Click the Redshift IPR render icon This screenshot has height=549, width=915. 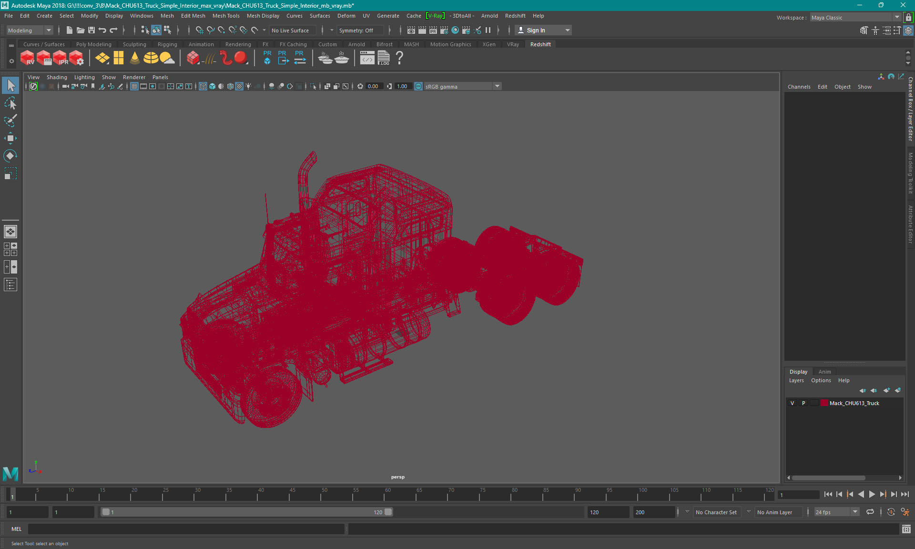click(x=61, y=58)
